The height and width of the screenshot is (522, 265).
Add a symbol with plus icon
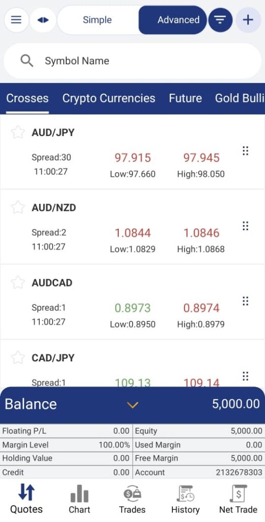pyautogui.click(x=248, y=20)
